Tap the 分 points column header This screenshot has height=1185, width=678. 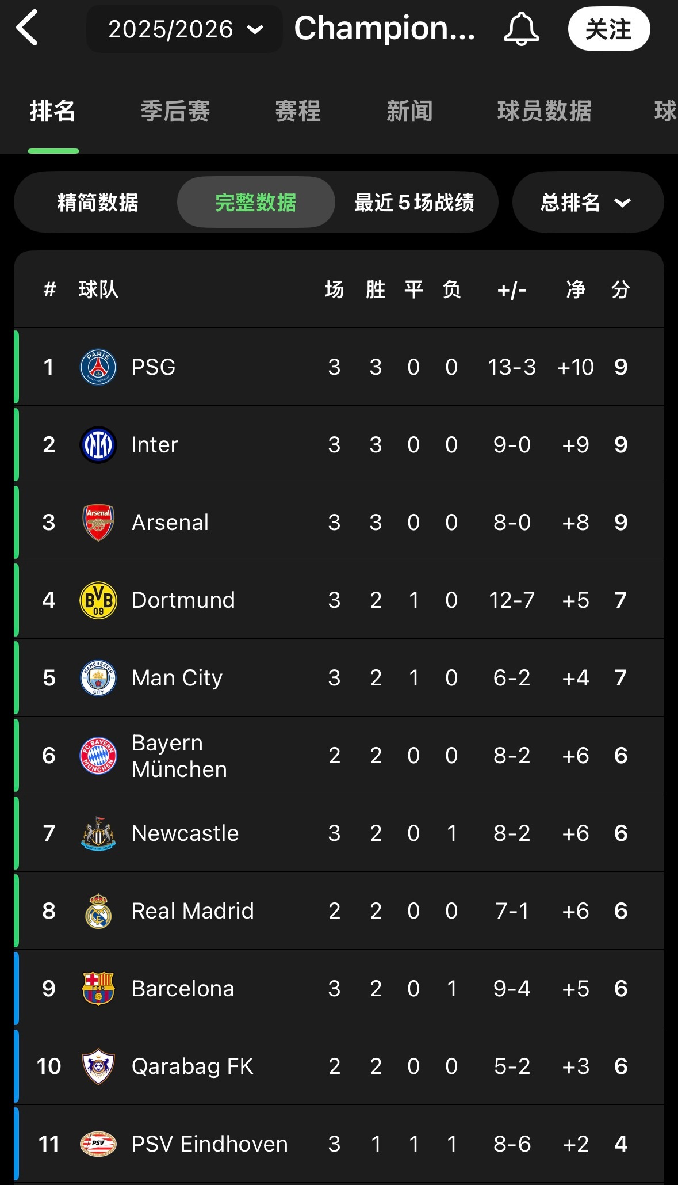620,289
